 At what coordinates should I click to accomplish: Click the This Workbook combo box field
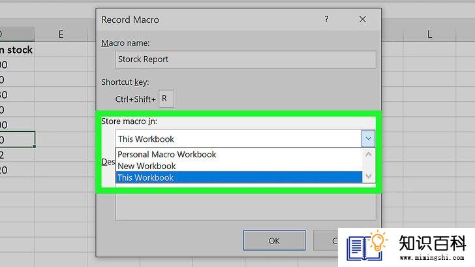click(x=238, y=138)
